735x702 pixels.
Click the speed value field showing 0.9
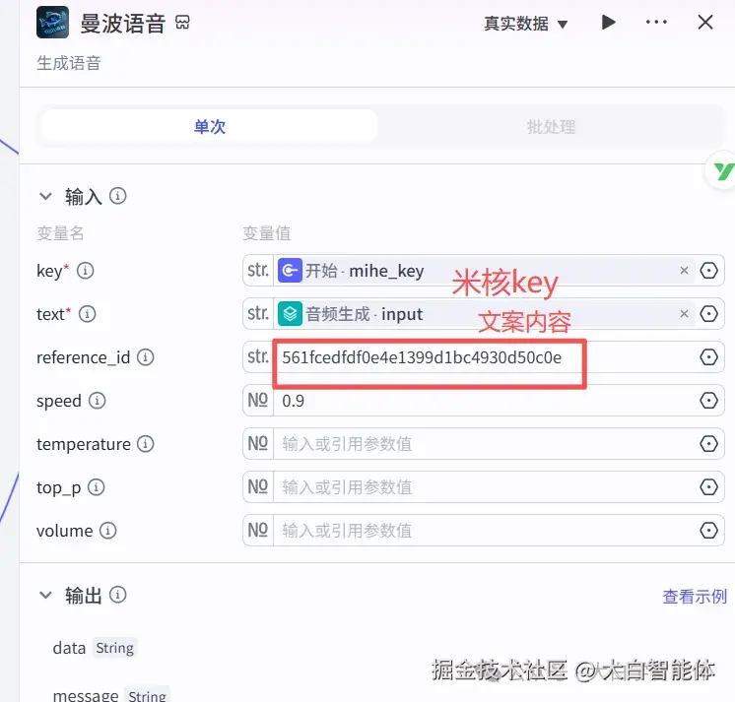(x=483, y=401)
